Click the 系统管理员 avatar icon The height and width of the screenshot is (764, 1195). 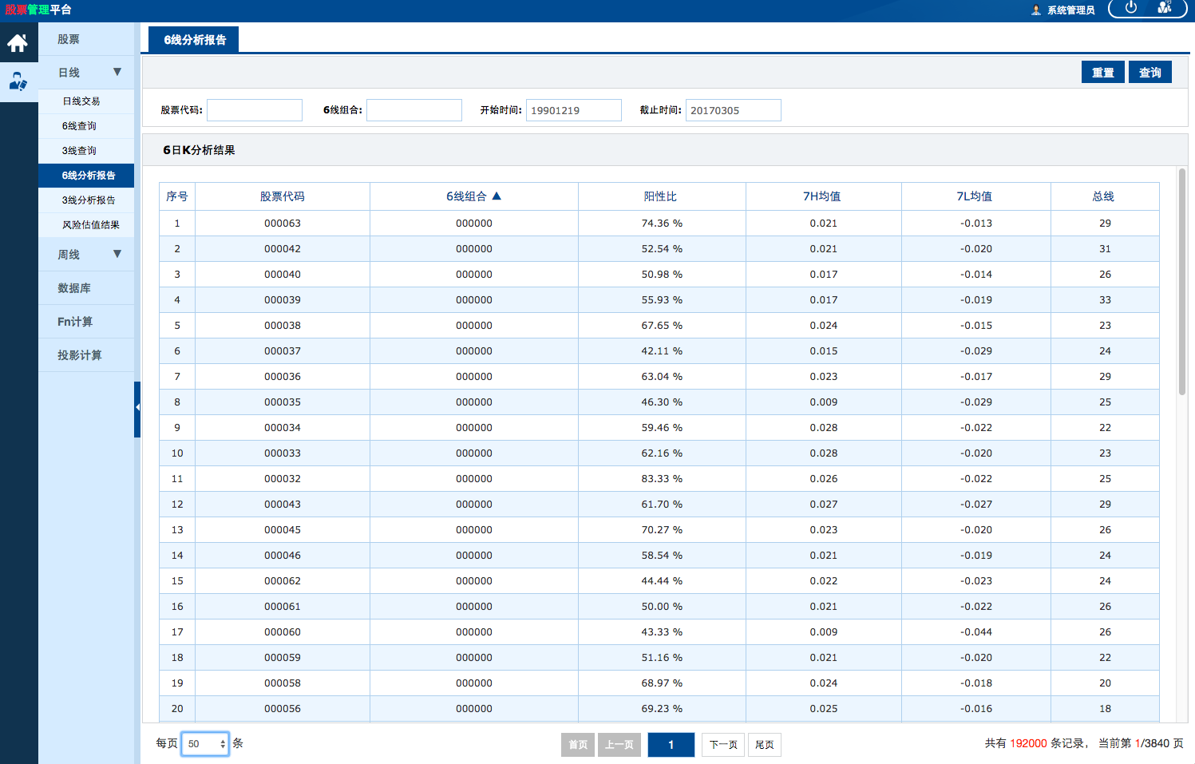pos(1036,10)
